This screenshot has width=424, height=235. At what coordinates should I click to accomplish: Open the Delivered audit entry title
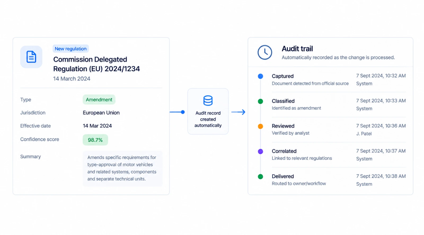coord(283,176)
